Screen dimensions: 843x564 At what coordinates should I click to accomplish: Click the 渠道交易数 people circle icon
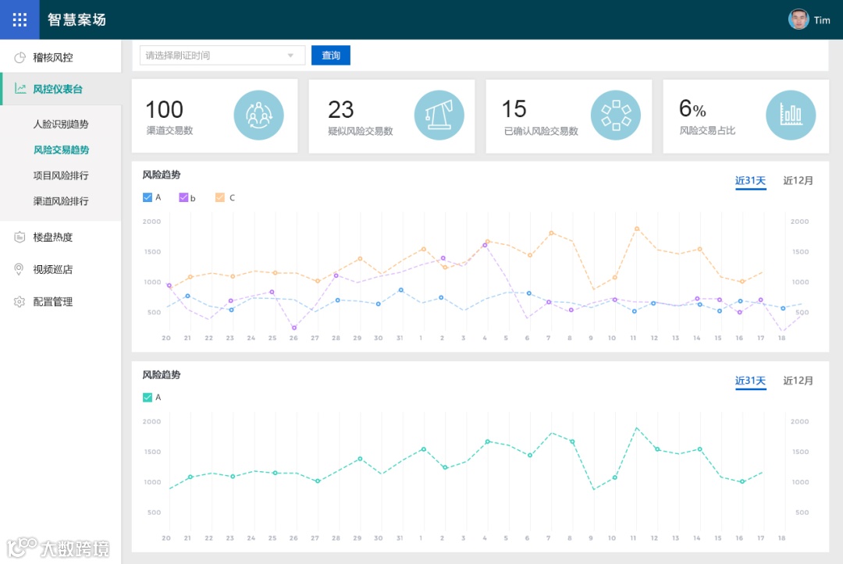[x=258, y=115]
